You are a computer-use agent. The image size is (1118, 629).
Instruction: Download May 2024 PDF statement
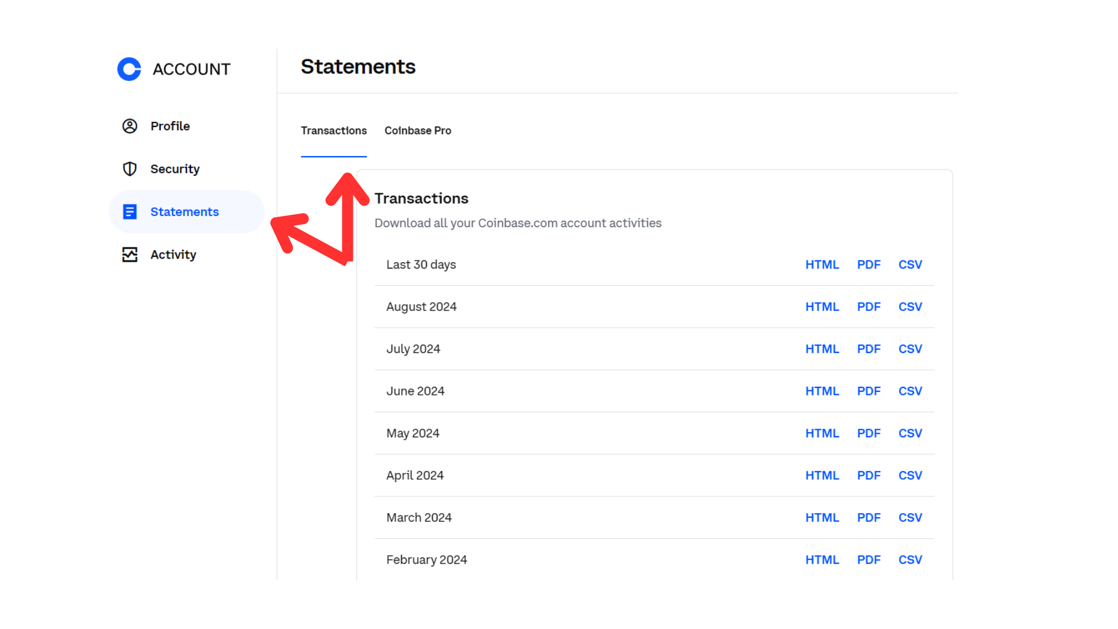click(x=868, y=433)
